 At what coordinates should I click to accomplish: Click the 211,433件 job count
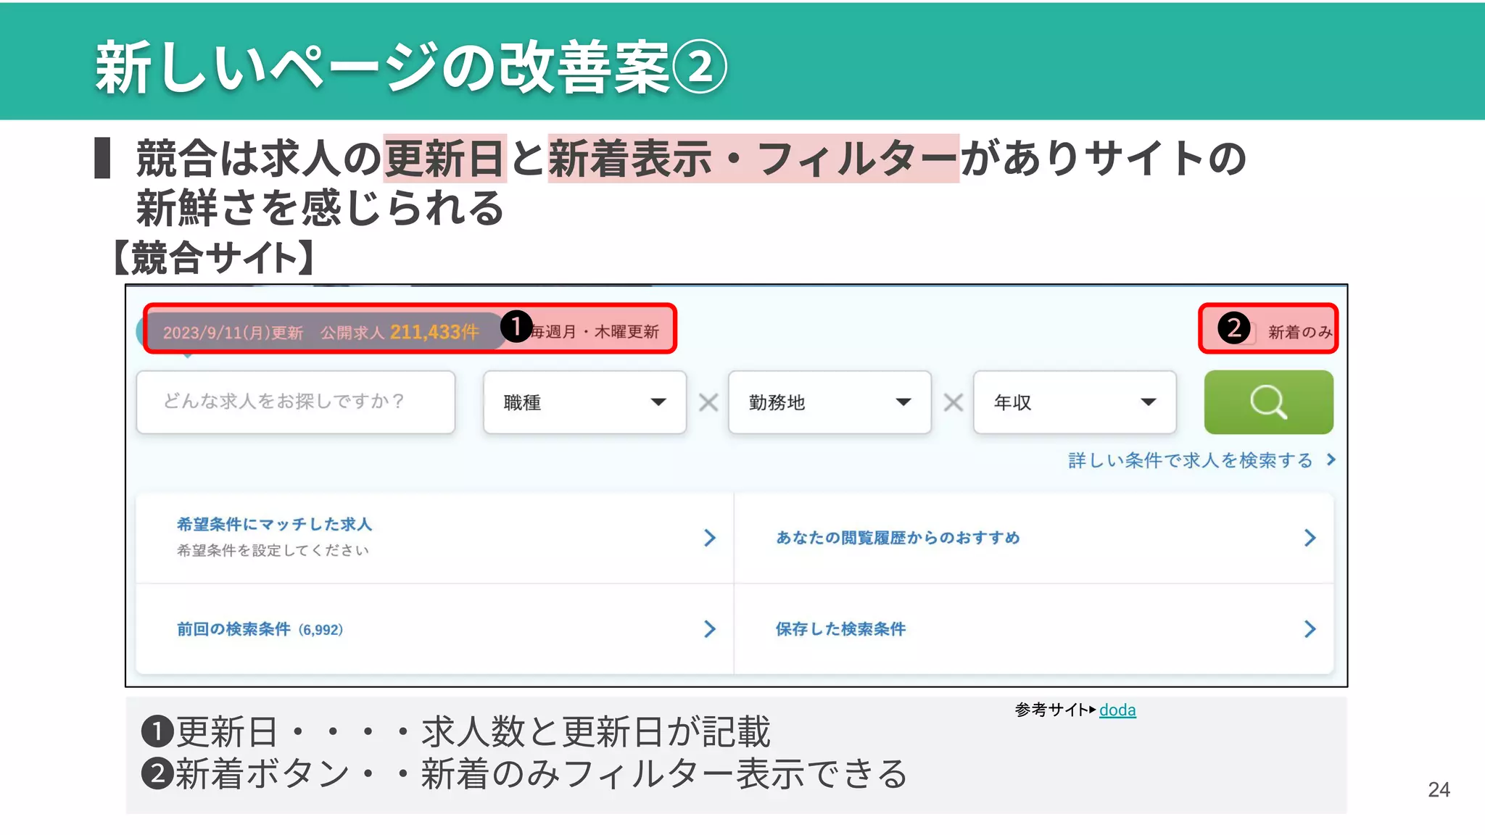[x=434, y=332]
